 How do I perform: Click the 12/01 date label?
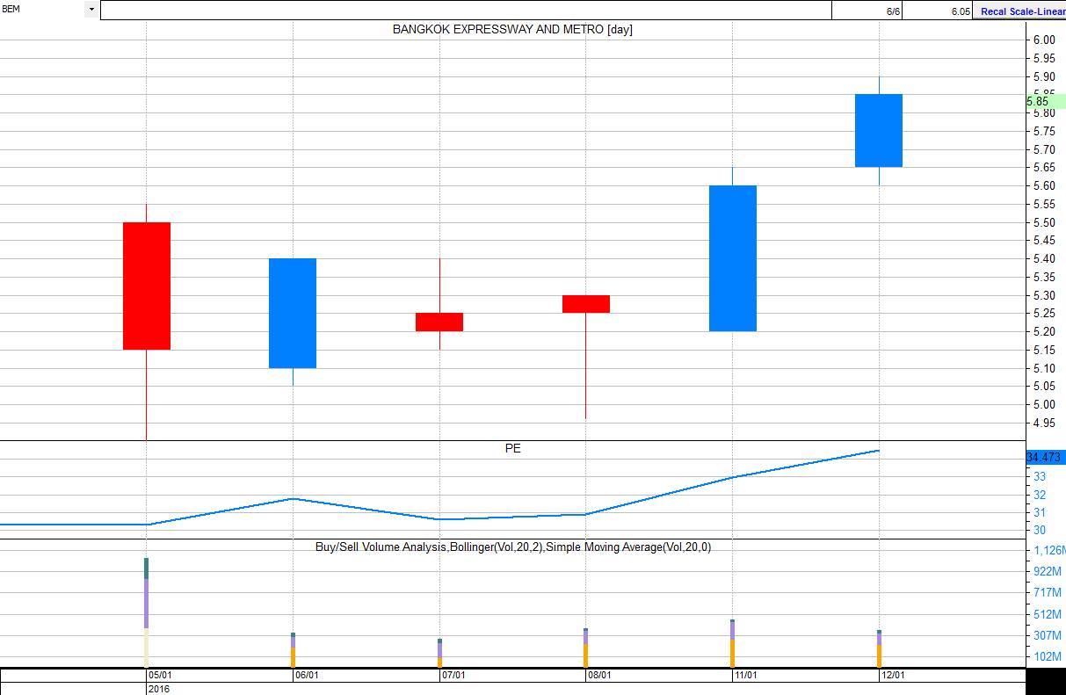point(894,676)
